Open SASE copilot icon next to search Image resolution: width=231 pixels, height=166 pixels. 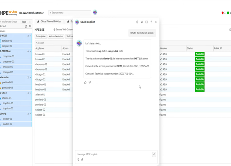pyautogui.click(x=95, y=13)
